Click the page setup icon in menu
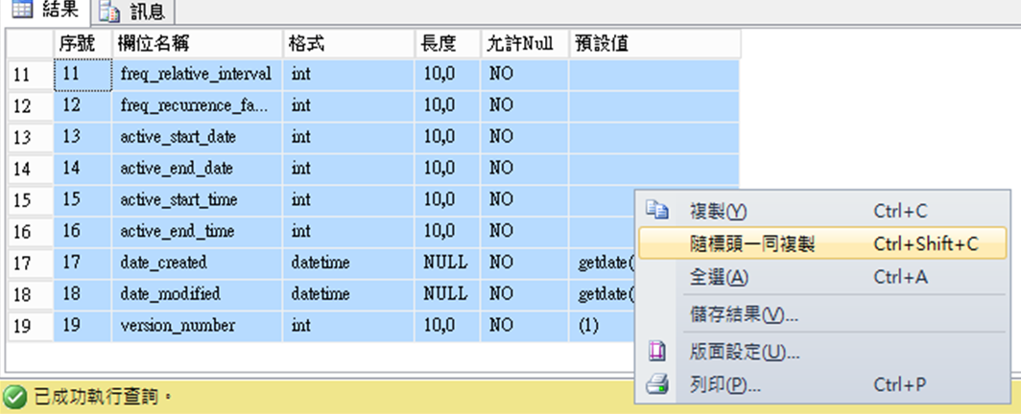 pyautogui.click(x=657, y=352)
